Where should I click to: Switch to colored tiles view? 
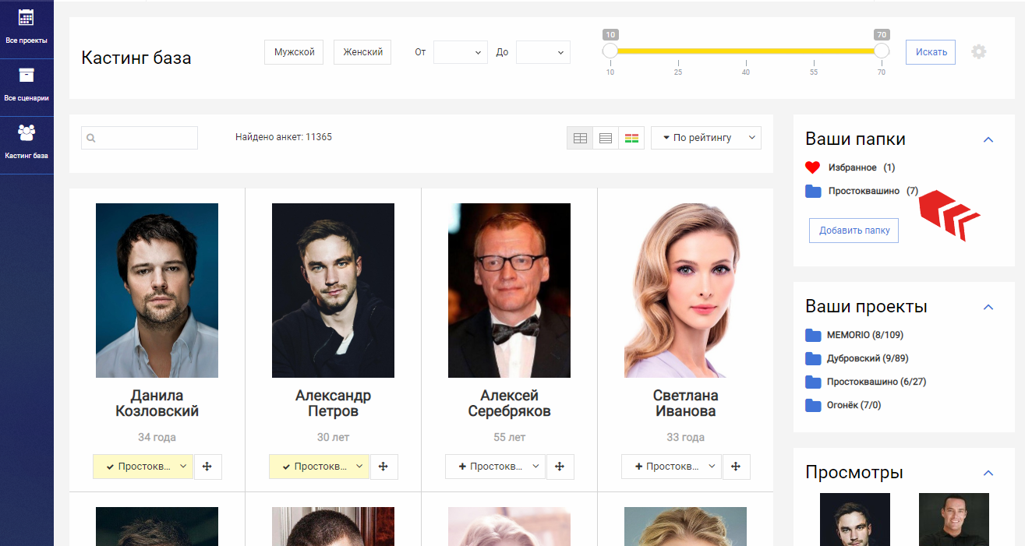(631, 138)
